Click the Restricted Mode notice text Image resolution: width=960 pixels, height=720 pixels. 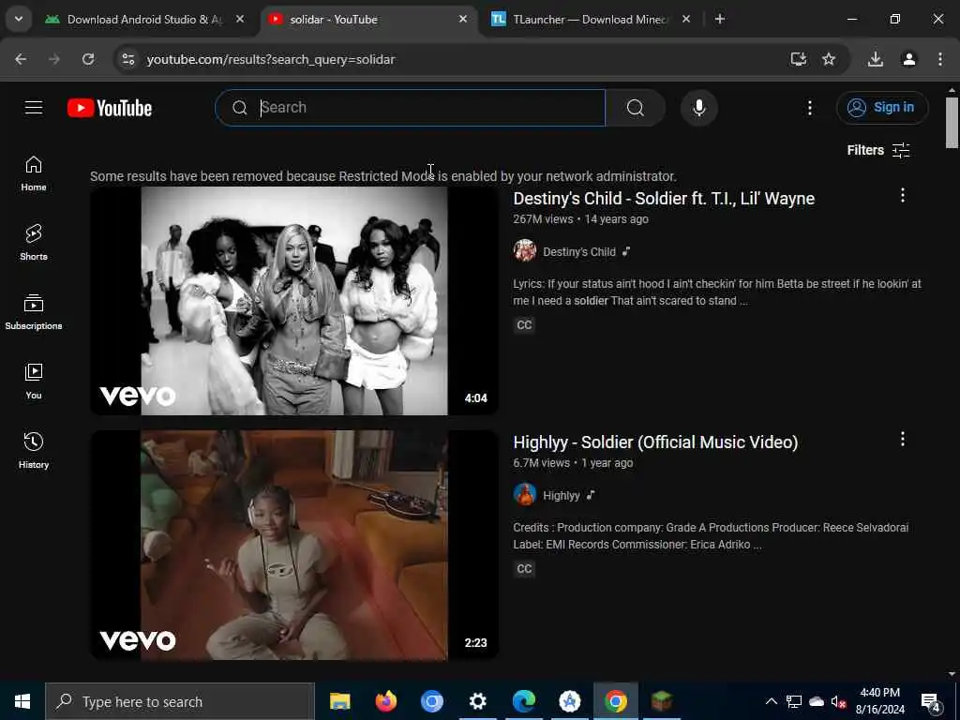pyautogui.click(x=383, y=176)
